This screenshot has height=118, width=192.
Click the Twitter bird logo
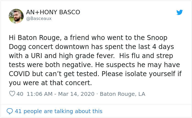pyautogui.click(x=179, y=12)
